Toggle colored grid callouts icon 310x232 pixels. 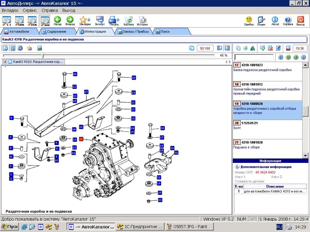click(13, 48)
